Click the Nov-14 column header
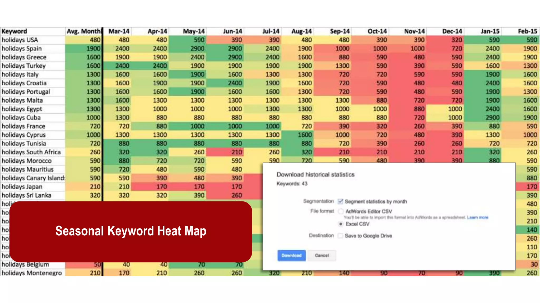This screenshot has height=303, width=540. pos(408,31)
